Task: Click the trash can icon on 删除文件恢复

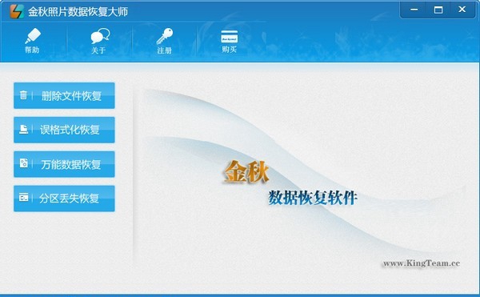Action: (23, 95)
